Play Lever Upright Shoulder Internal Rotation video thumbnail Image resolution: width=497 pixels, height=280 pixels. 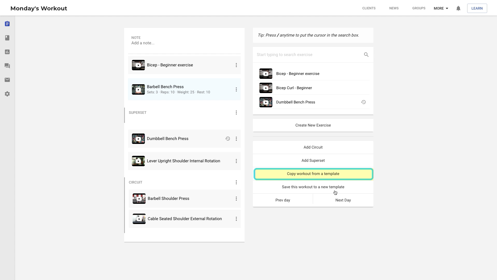pos(138,161)
